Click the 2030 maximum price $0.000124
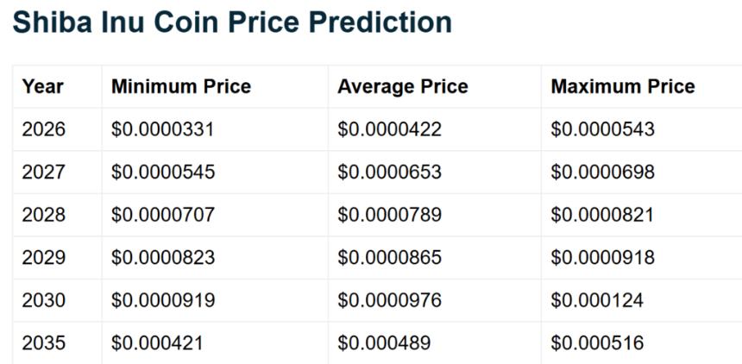Viewport: 742px width, 364px height. click(x=597, y=300)
